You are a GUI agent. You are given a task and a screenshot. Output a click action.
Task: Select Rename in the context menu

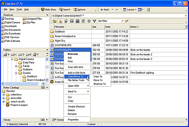tap(72, 114)
